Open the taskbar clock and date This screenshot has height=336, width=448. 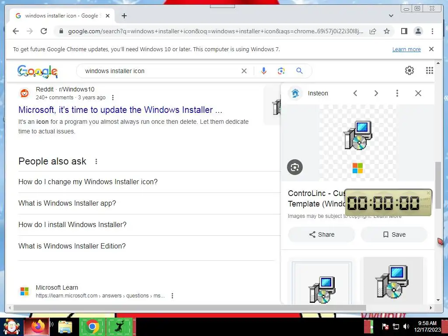(x=427, y=326)
